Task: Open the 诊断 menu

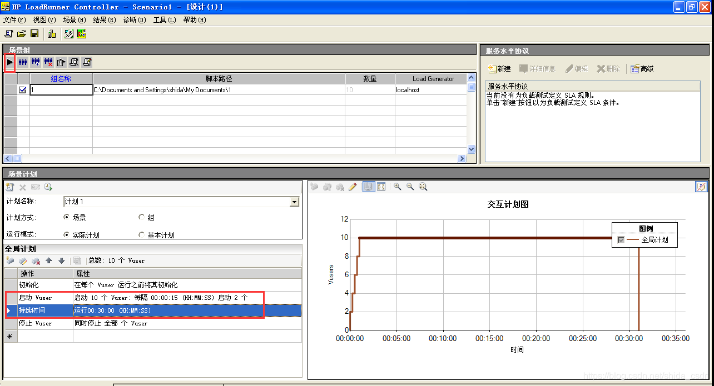Action: point(135,20)
